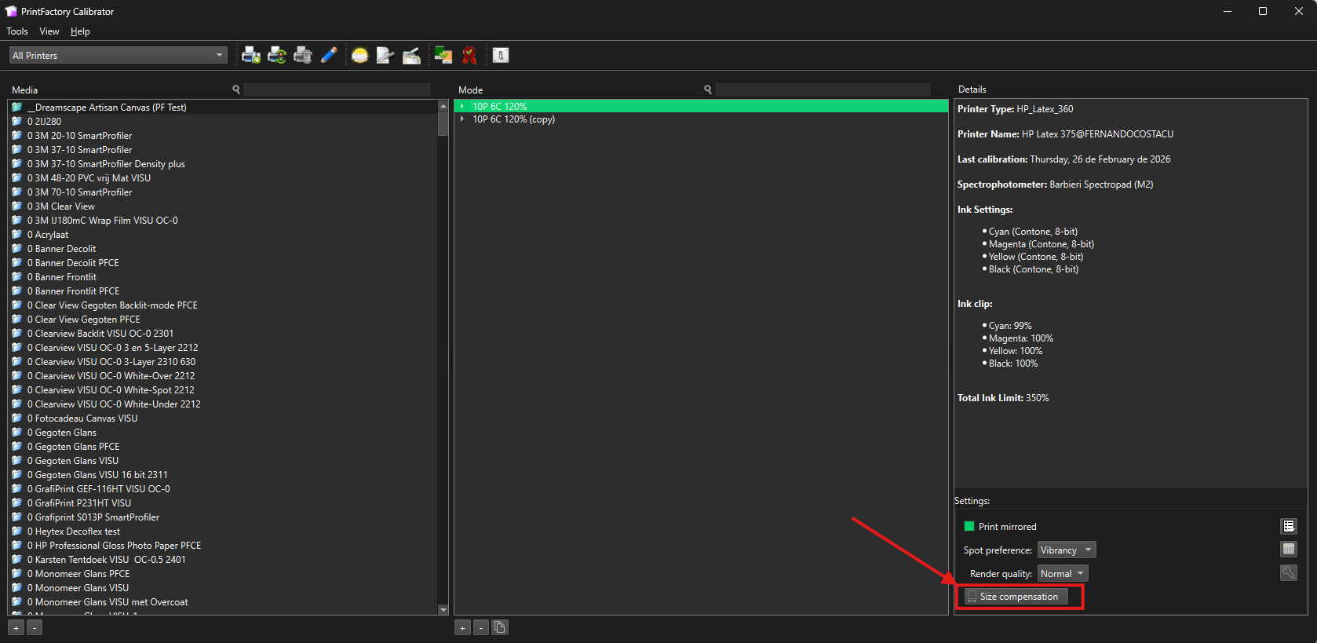The width and height of the screenshot is (1317, 643).
Task: Expand the 10P 6C 120% mode row
Action: pos(462,106)
